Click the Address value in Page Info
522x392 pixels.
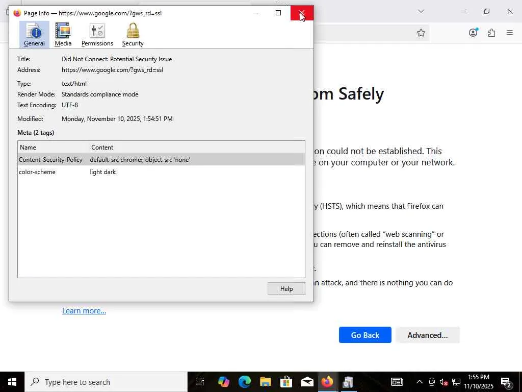pos(113,69)
